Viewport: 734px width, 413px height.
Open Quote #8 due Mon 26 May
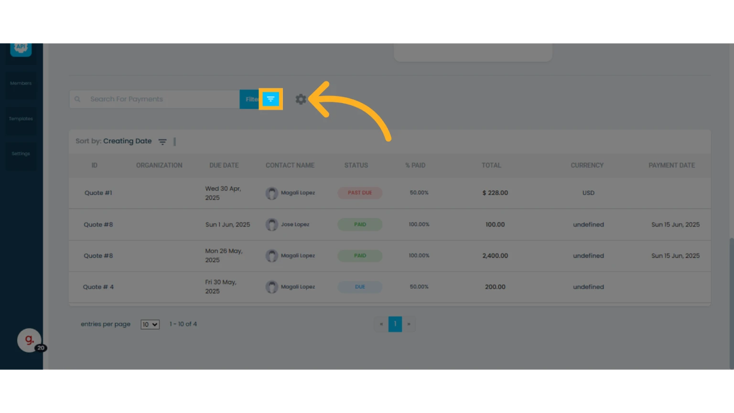pyautogui.click(x=98, y=256)
